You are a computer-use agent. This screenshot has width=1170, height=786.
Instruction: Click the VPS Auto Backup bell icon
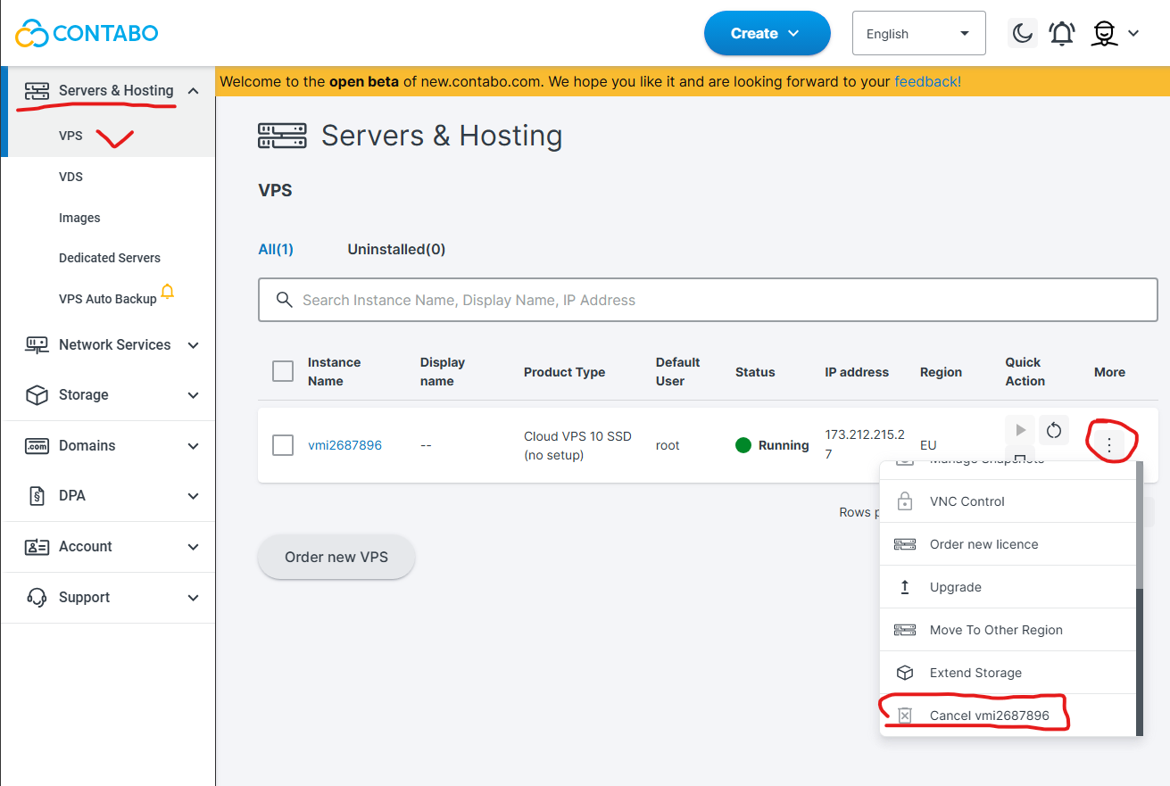[x=167, y=292]
